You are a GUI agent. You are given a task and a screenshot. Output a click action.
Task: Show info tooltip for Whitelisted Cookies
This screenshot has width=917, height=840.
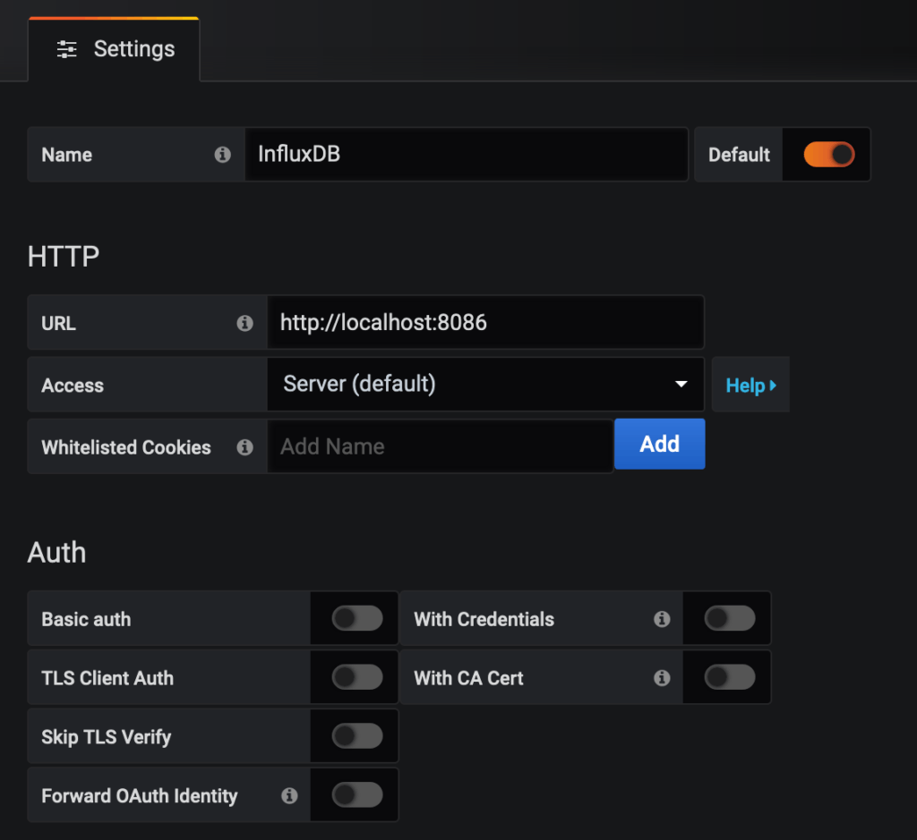click(244, 447)
